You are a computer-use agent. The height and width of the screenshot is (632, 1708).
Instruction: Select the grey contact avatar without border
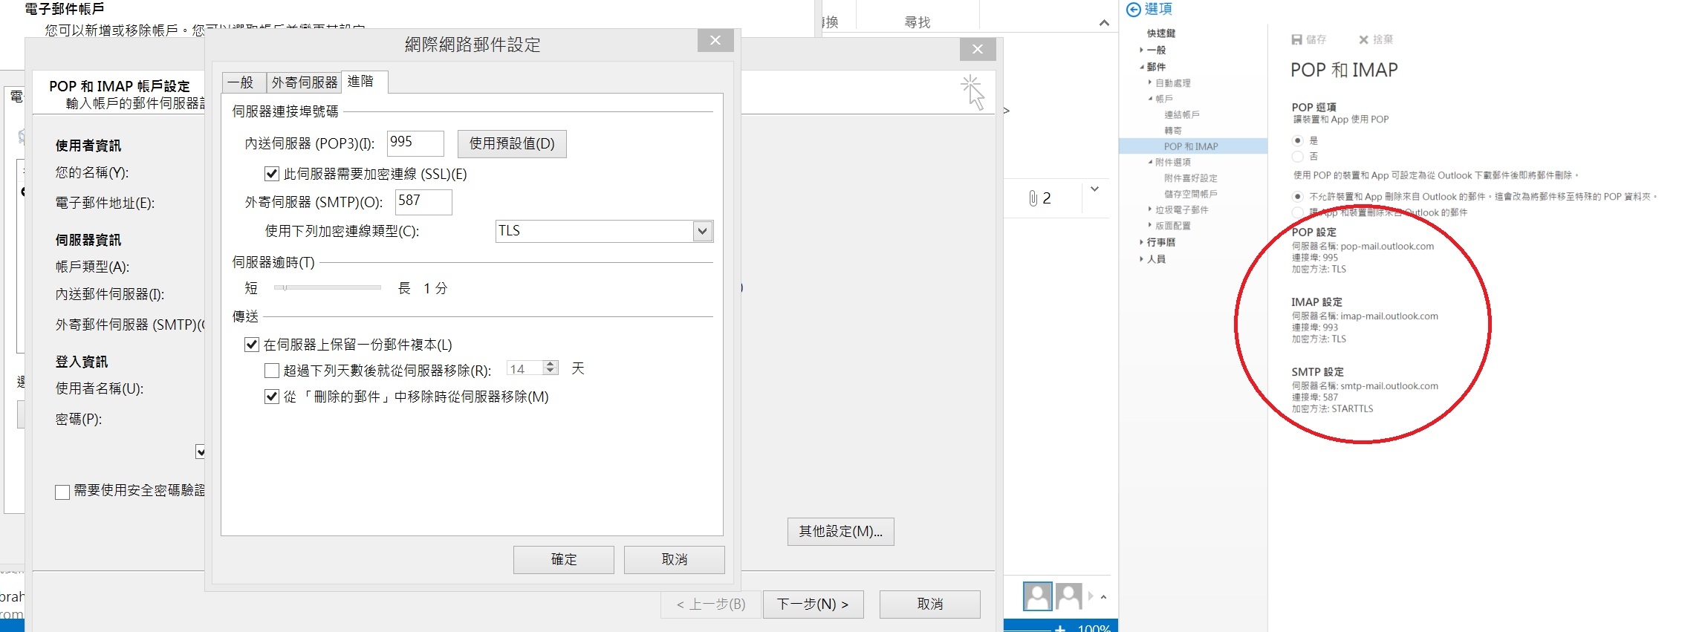tap(1069, 596)
